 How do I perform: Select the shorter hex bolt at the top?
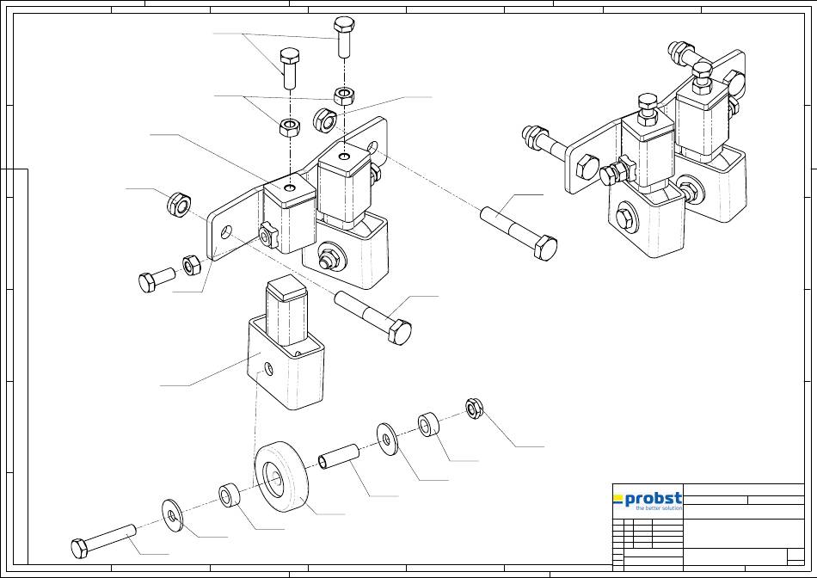pos(290,68)
